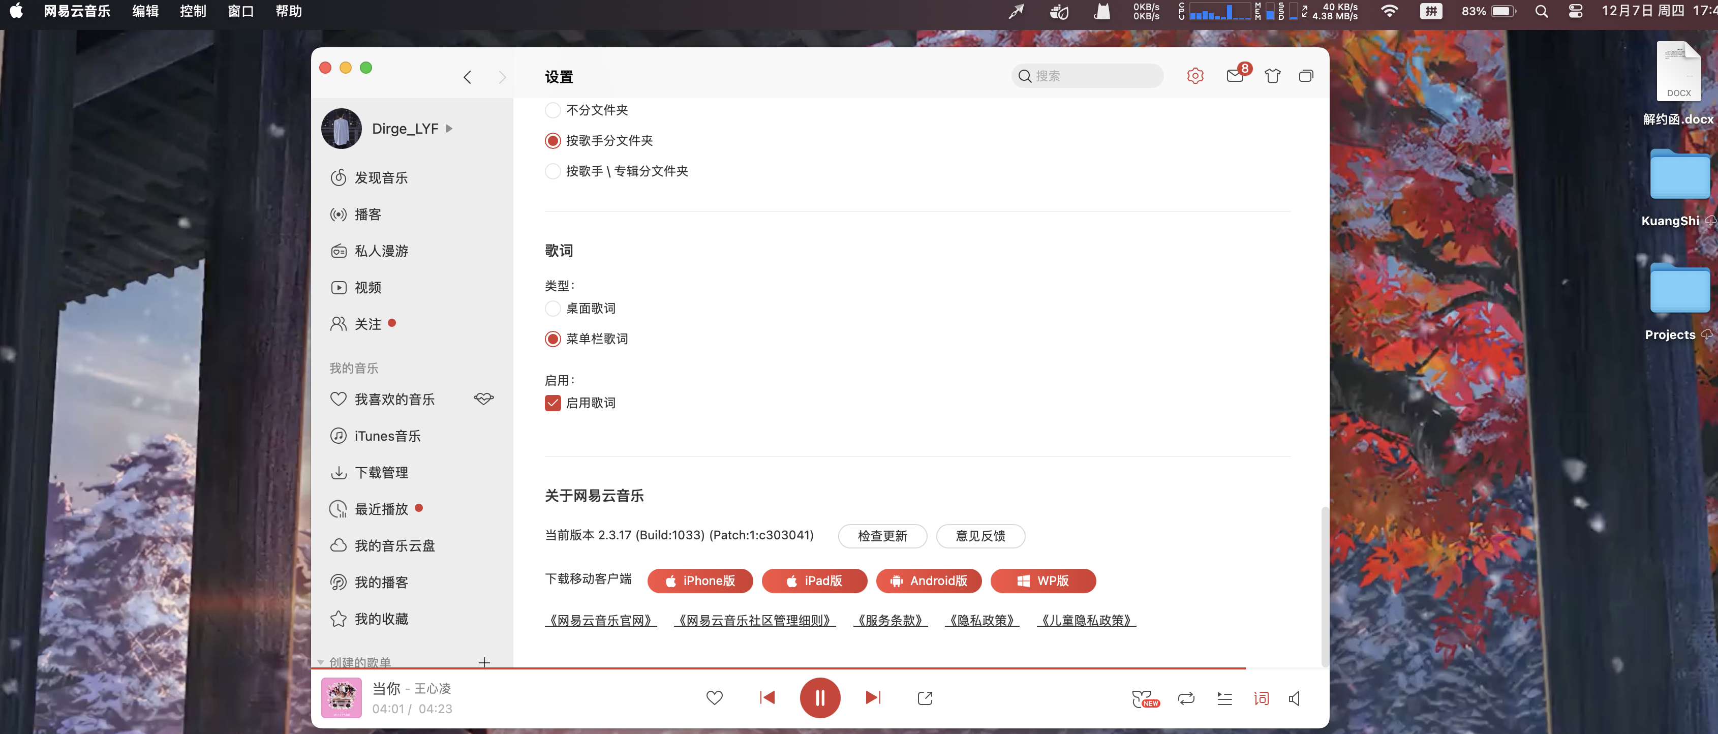
Task: Open the play queue list
Action: click(1224, 698)
